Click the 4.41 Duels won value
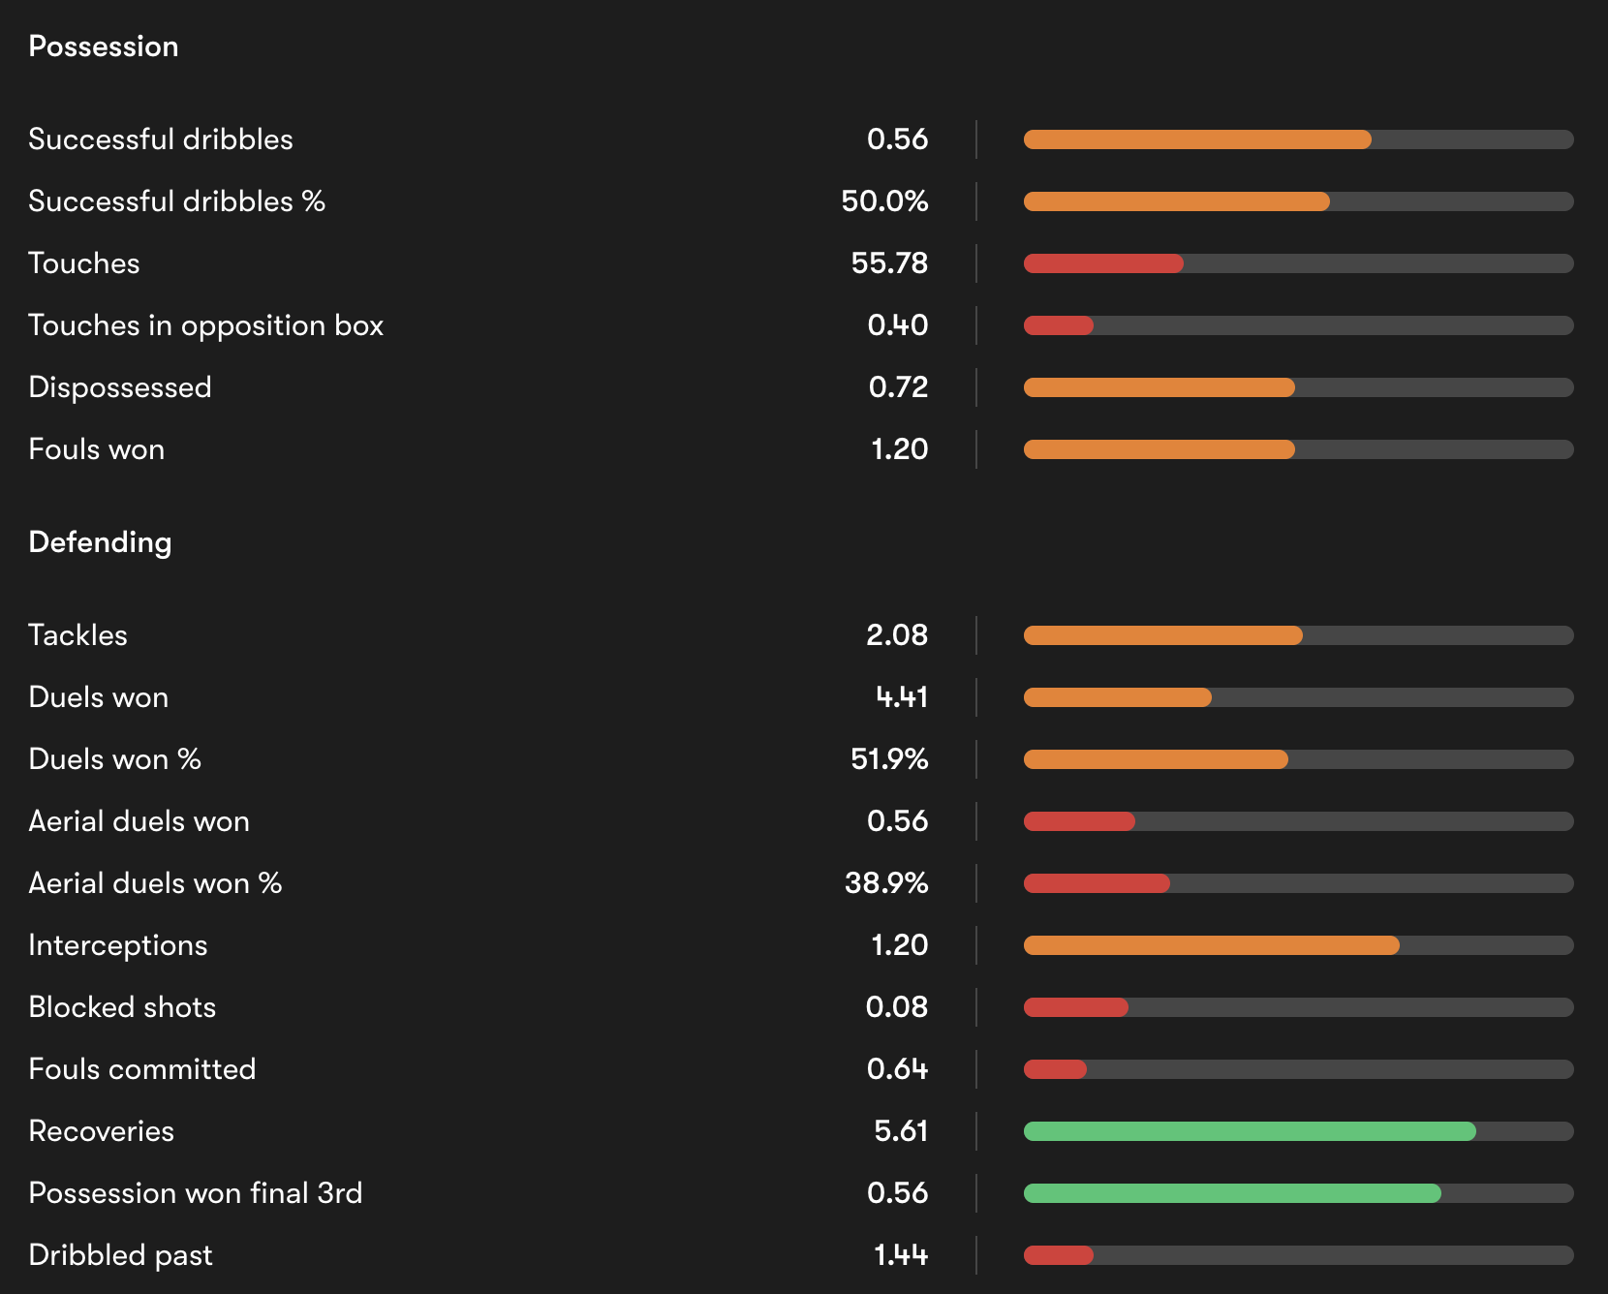 902,697
